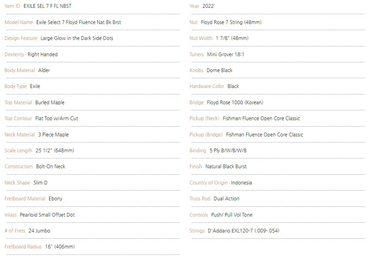Screen dimensions: 374x265
Task: Select the Bolt-On Neck construction value
Action: [51, 167]
